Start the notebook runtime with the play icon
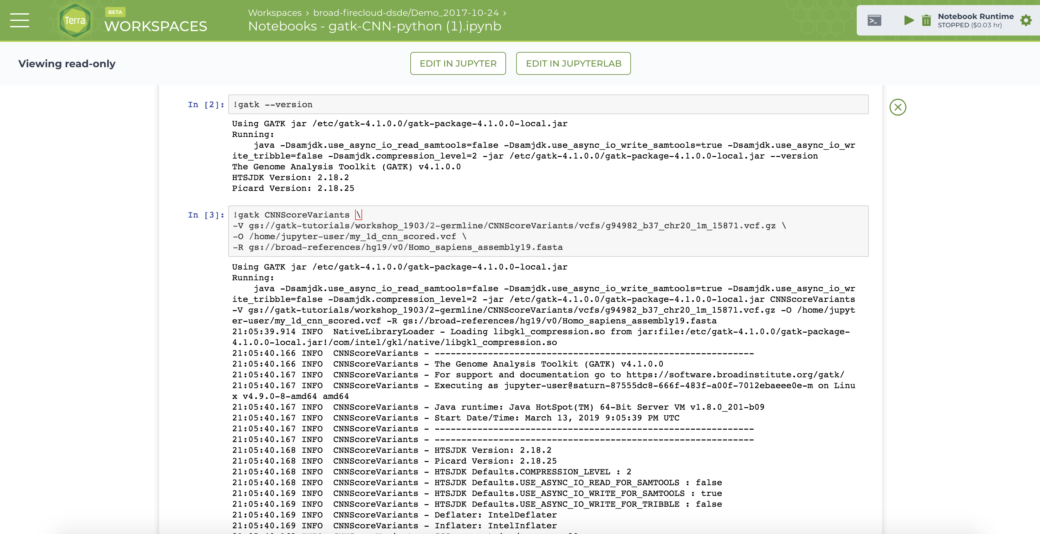Image resolution: width=1040 pixels, height=534 pixels. pyautogui.click(x=908, y=20)
